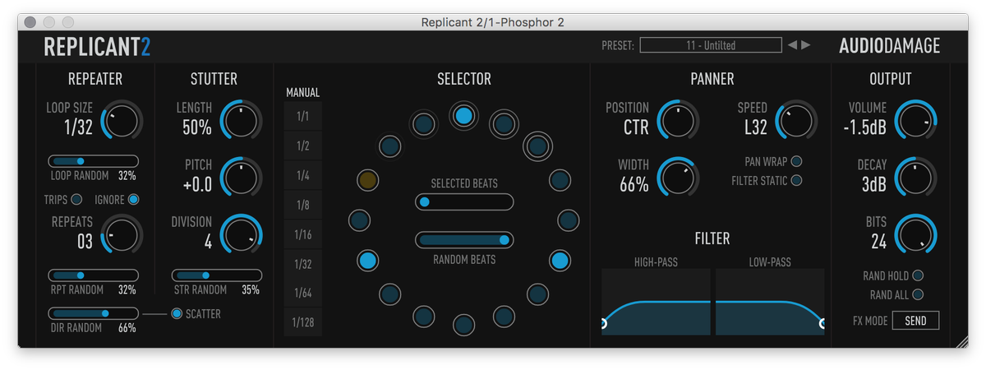The image size is (986, 370).
Task: Click the Volume value -1.5dB
Action: pos(864,127)
